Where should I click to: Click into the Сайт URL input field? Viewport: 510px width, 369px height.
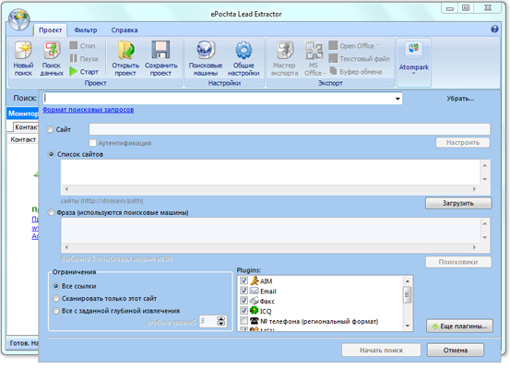coord(290,129)
